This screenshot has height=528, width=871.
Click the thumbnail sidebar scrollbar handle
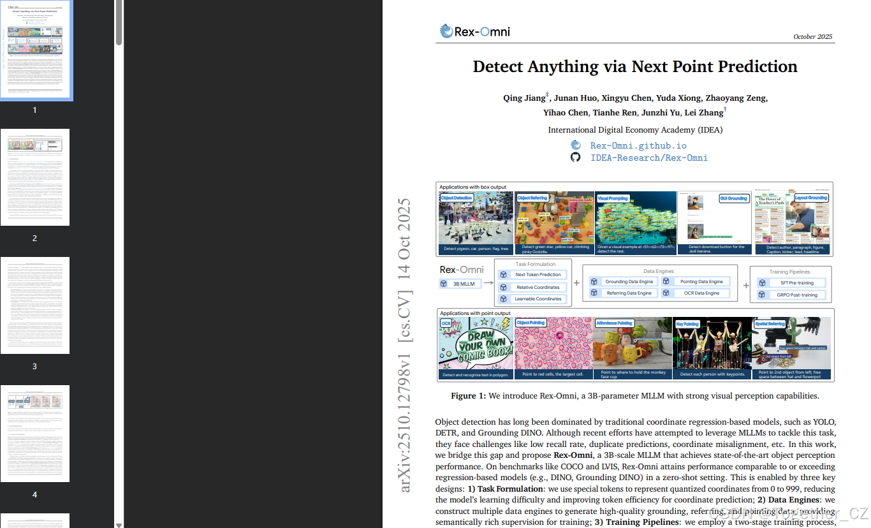click(119, 23)
